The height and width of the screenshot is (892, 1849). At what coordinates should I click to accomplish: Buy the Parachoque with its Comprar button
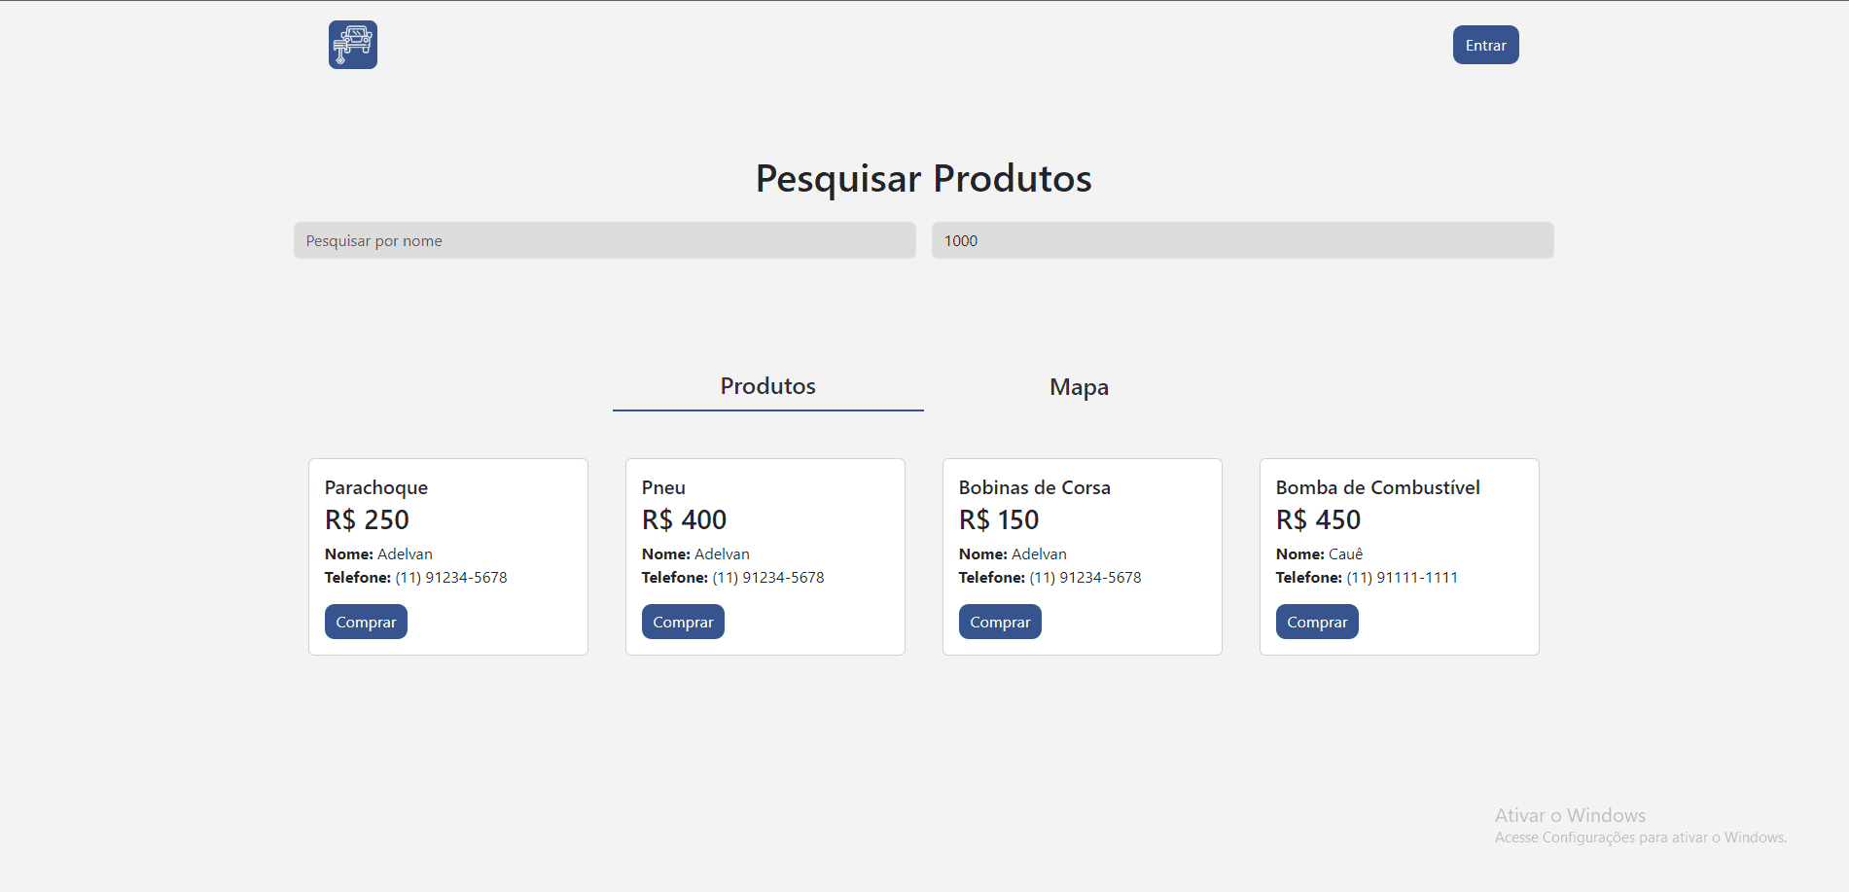click(x=366, y=622)
